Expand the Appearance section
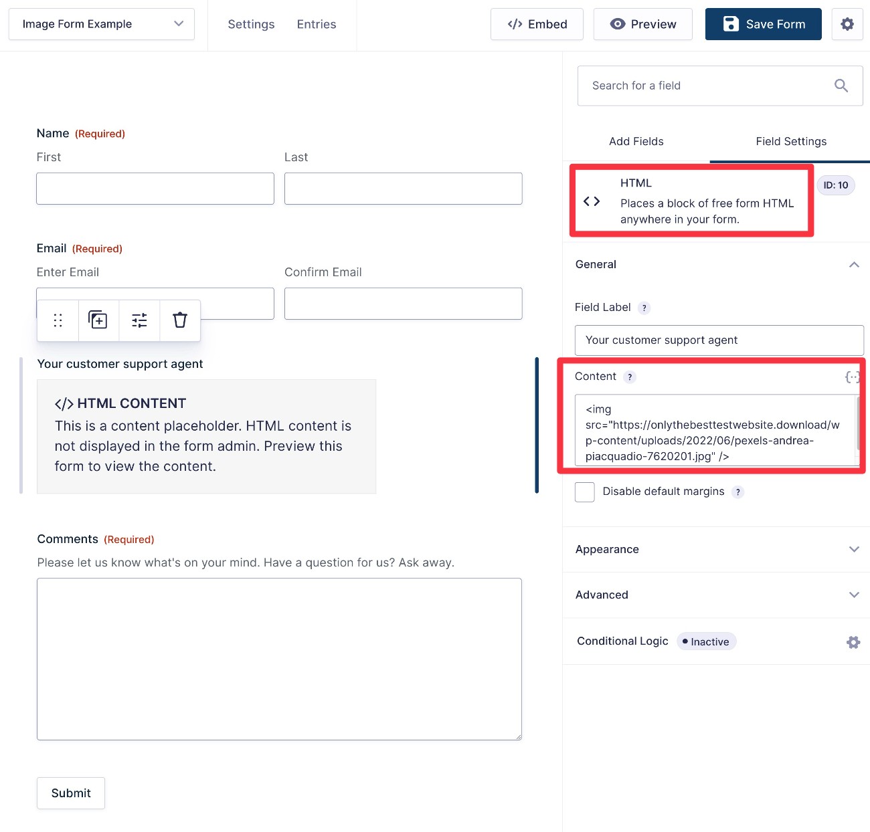870x832 pixels. click(x=716, y=550)
